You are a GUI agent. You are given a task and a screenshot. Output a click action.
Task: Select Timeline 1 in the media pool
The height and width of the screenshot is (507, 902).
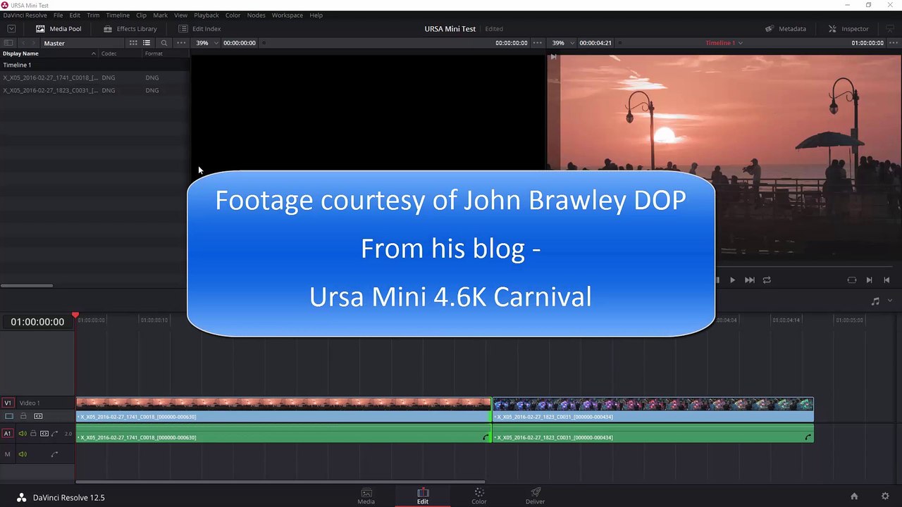coord(94,65)
